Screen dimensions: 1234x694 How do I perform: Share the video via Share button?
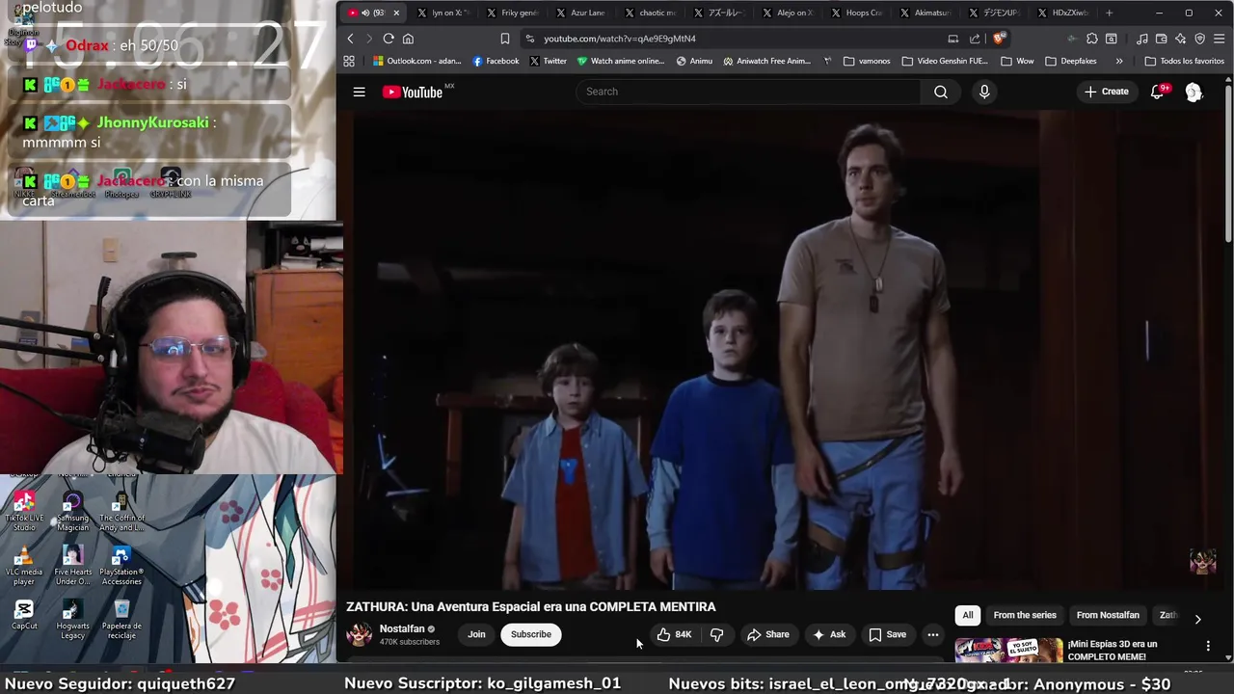[x=767, y=634]
